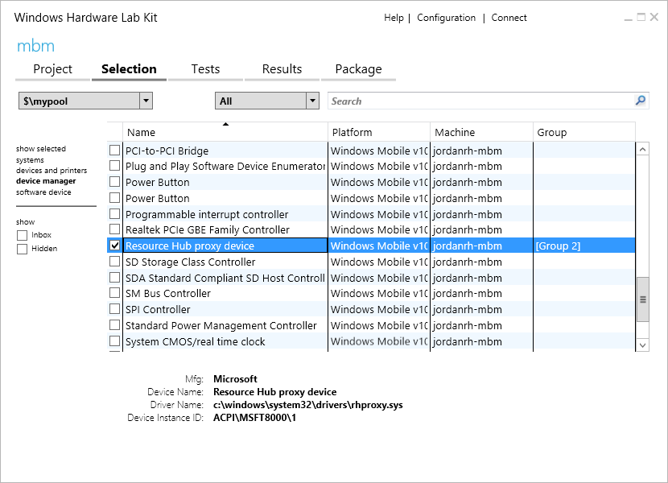
Task: Click the Help link
Action: 394,18
